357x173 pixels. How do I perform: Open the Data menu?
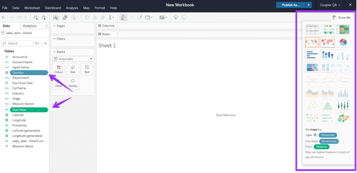tap(16, 8)
